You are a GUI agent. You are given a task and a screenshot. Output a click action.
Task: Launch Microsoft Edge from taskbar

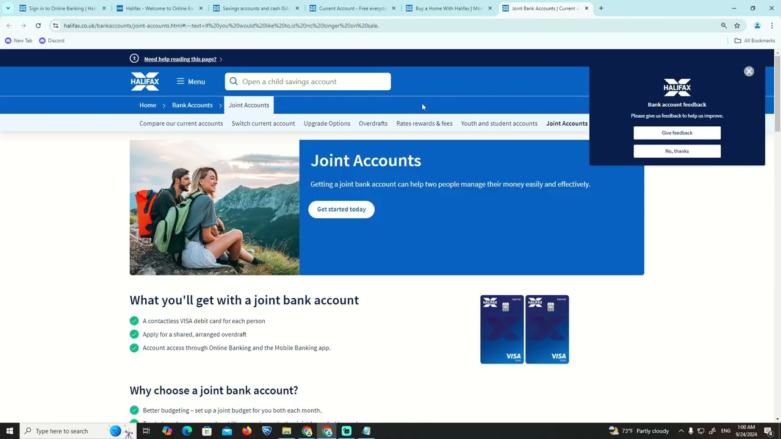(x=187, y=431)
